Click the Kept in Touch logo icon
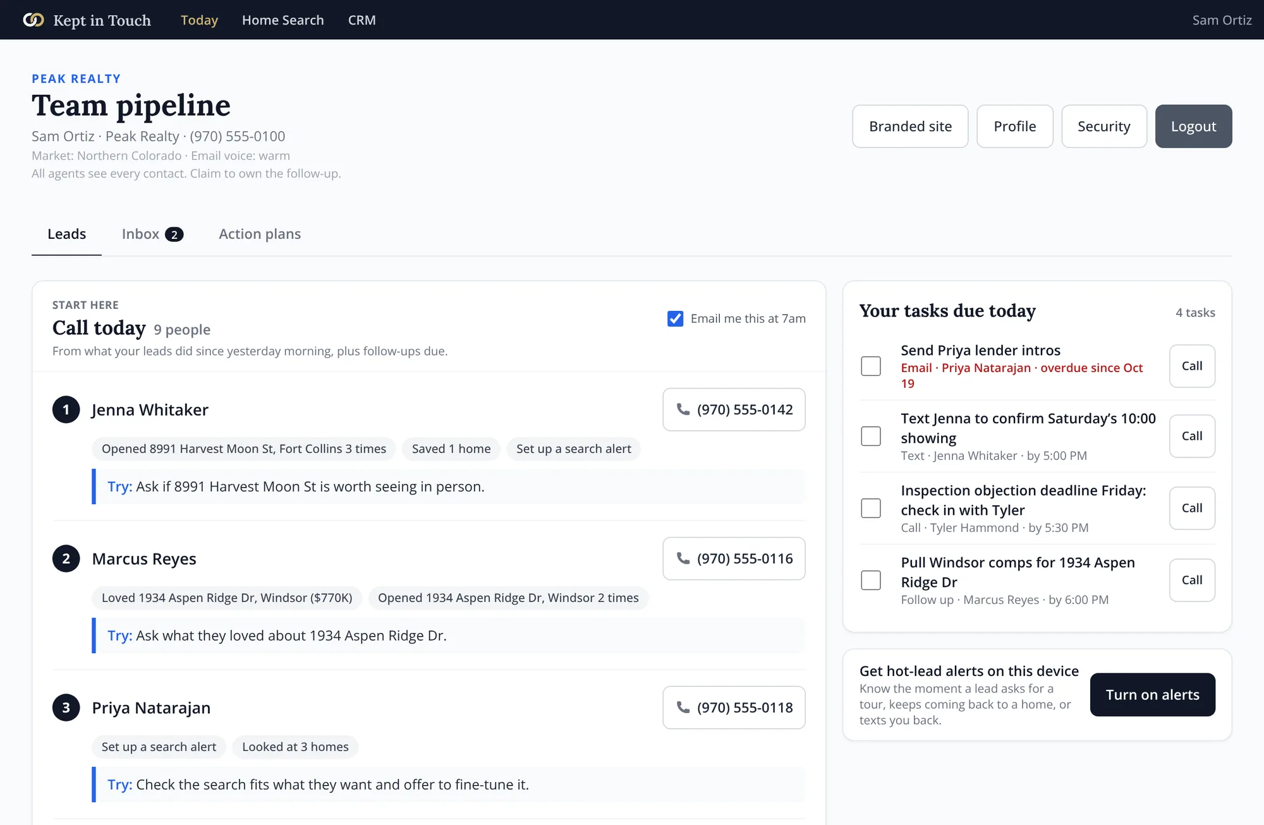This screenshot has height=825, width=1264. pos(33,20)
